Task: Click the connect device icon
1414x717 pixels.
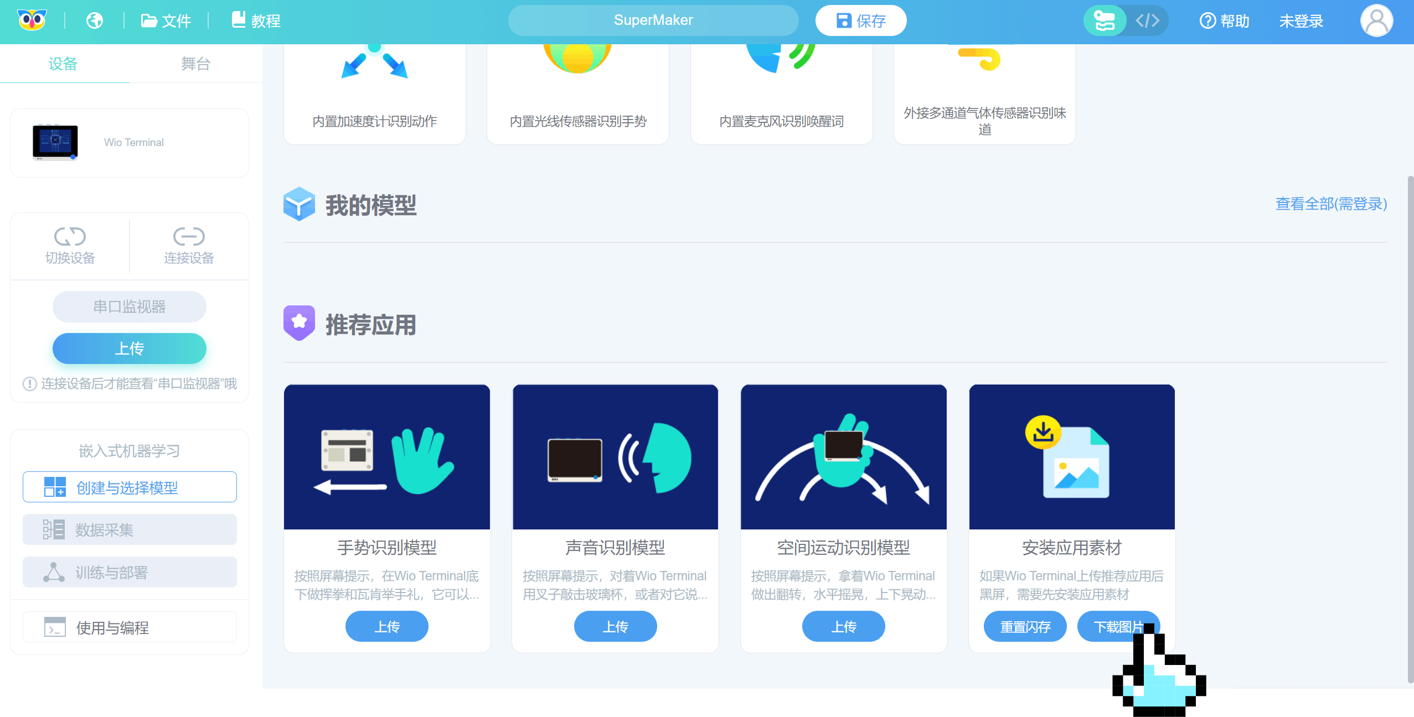Action: pyautogui.click(x=189, y=237)
